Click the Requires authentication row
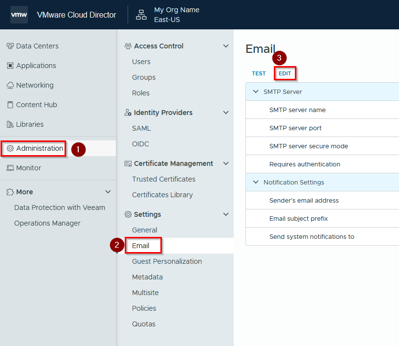 322,164
